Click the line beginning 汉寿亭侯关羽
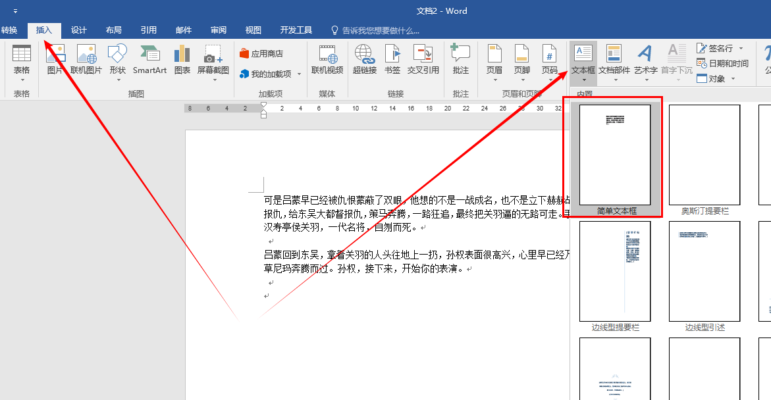Screen dimensions: 771x400 coord(345,228)
